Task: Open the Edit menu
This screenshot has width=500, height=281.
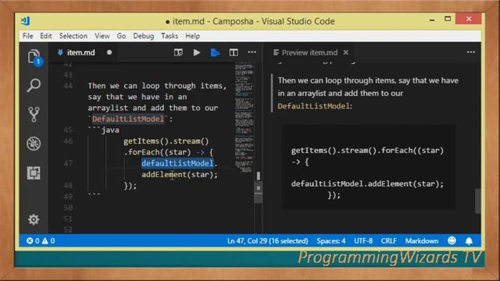Action: [x=46, y=36]
